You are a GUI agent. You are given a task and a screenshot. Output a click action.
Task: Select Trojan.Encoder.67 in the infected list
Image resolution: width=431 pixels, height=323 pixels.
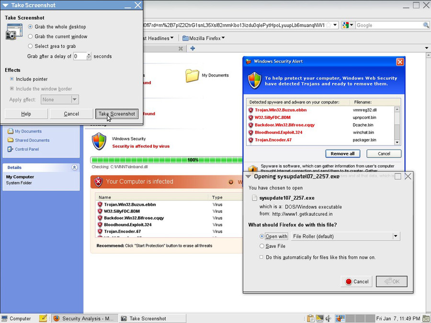point(122,231)
